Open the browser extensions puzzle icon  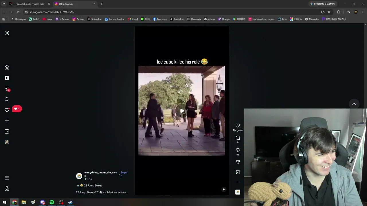339,12
